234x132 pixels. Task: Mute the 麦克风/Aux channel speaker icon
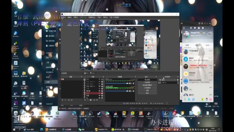click(x=130, y=83)
